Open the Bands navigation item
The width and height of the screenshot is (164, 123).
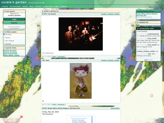[25, 6]
